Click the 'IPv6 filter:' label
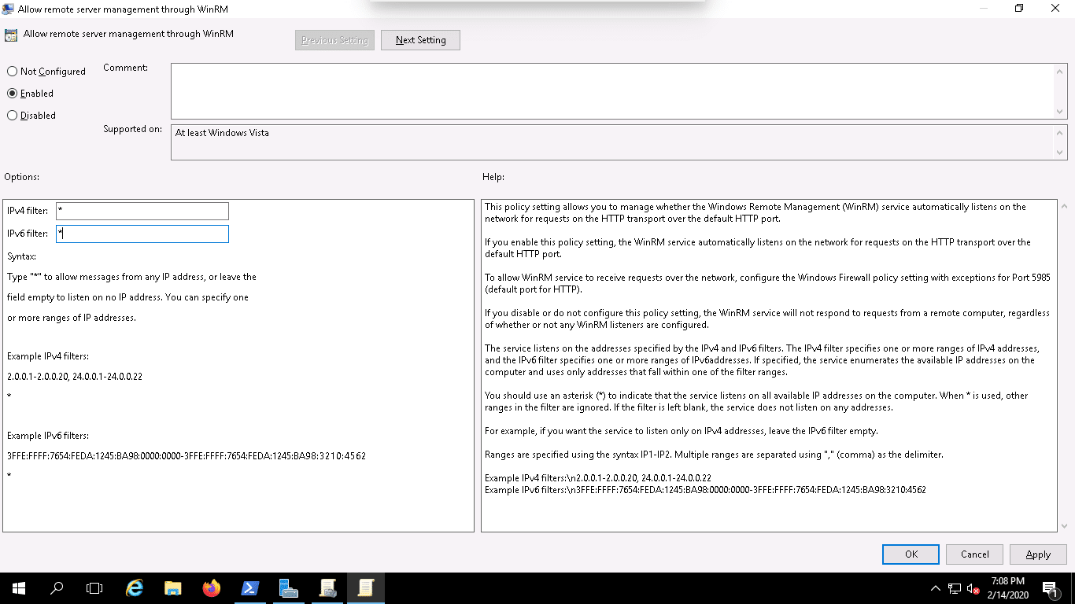Screen dimensions: 1075x604 [x=28, y=234]
